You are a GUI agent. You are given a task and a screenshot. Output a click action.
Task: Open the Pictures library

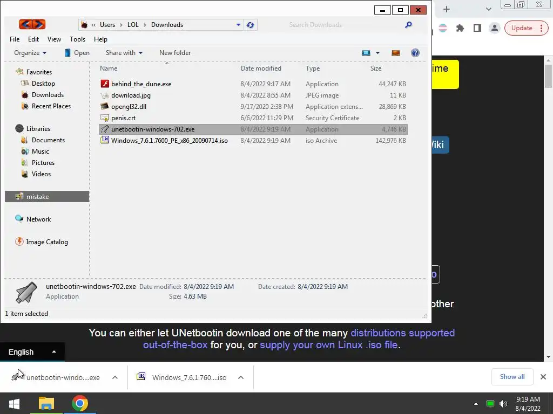(x=43, y=163)
